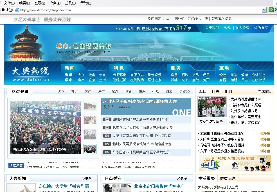The width and height of the screenshot is (277, 192).
Task: Open 我的个人主页 link
Action: tap(198, 19)
